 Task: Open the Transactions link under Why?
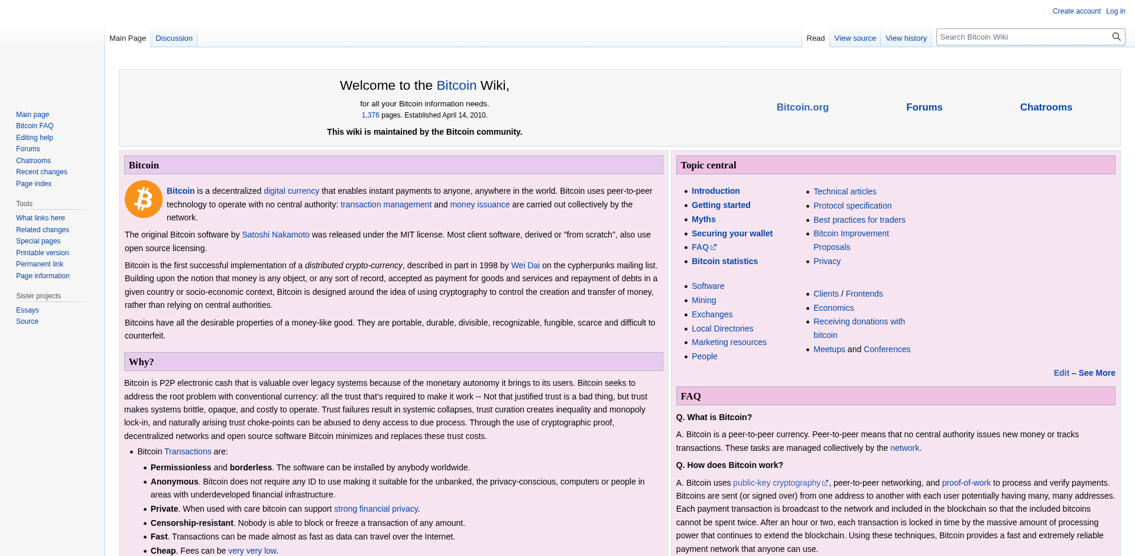click(187, 451)
